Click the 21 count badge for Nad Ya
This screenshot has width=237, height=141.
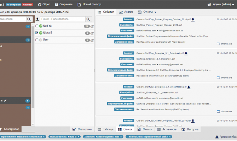click(87, 26)
